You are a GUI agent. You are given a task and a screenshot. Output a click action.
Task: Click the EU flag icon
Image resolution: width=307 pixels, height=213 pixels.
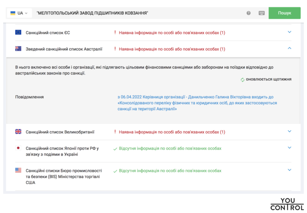18,32
